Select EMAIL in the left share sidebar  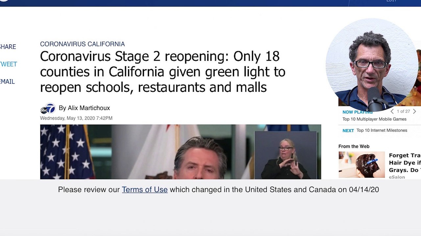(7, 82)
